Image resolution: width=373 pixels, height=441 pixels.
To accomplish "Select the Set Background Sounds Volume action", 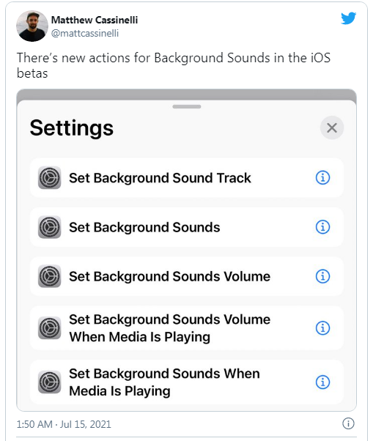I will point(187,276).
